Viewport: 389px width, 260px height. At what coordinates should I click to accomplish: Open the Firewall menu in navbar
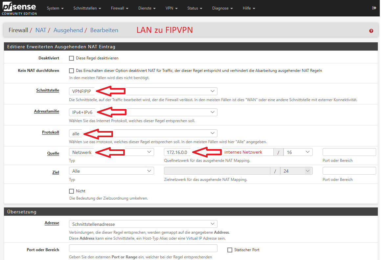(x=119, y=8)
